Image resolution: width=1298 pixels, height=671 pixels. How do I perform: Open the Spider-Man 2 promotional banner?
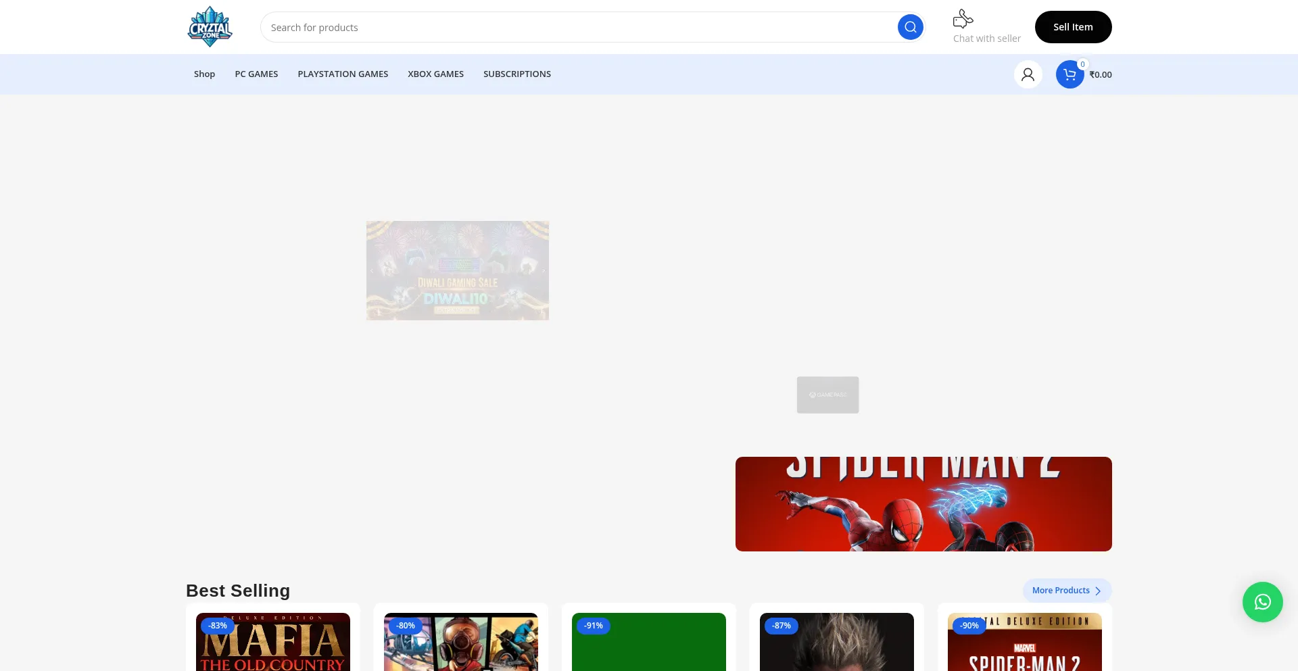tap(923, 504)
